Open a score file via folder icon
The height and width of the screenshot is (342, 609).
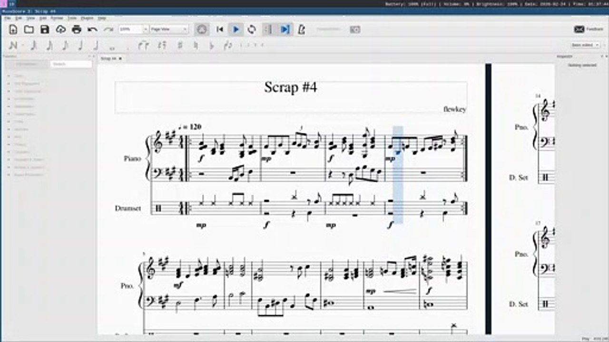[29, 29]
